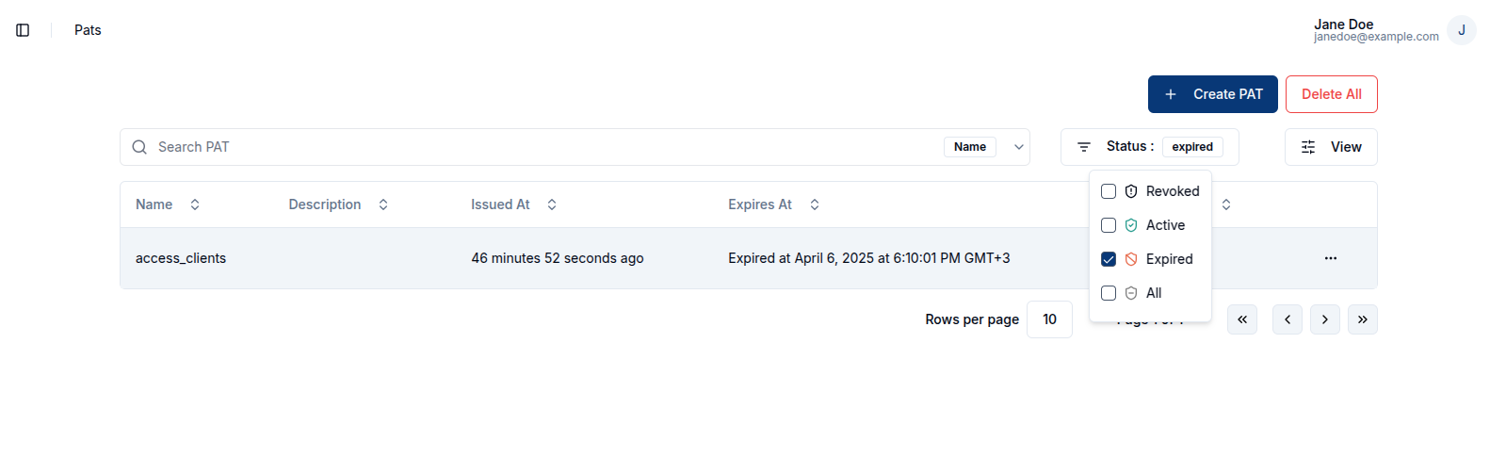
Task: Go to the previous page
Action: [x=1287, y=319]
